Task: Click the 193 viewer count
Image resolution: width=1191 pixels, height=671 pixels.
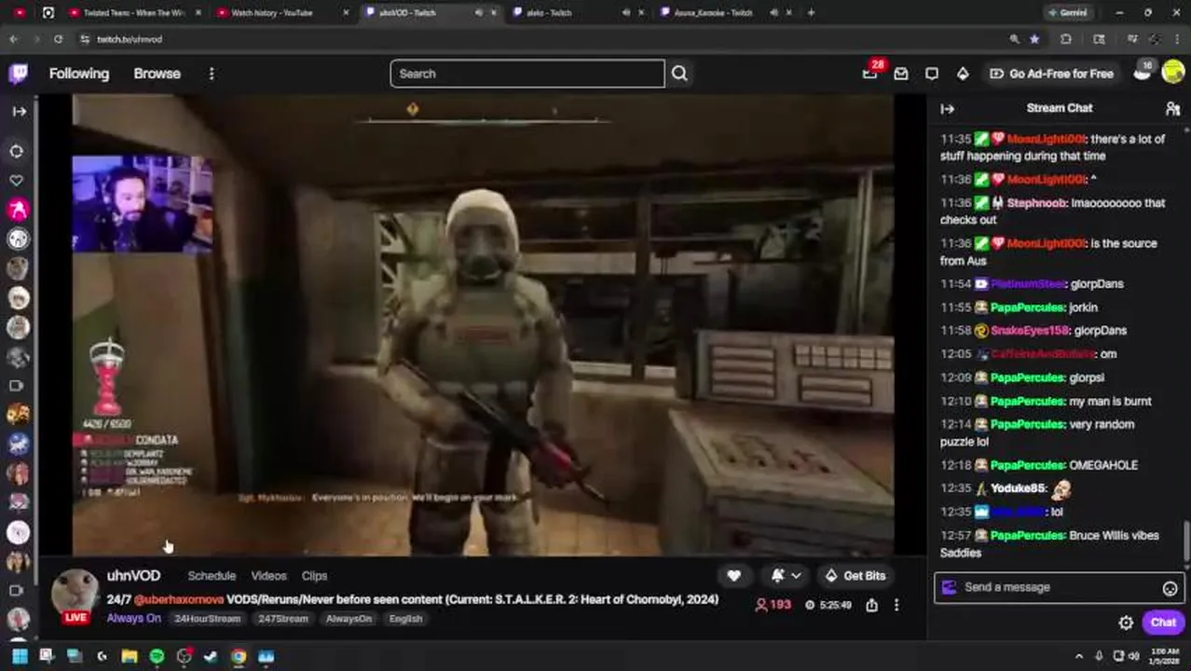Action: pos(773,605)
